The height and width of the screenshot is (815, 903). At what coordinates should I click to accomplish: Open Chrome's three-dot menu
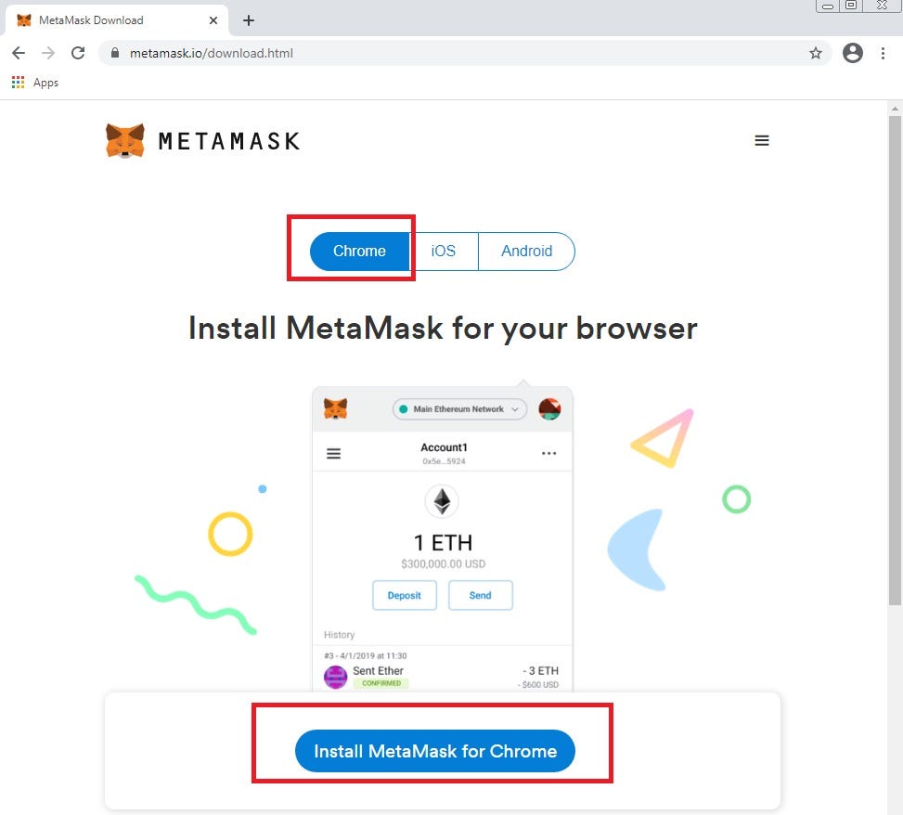pos(883,53)
